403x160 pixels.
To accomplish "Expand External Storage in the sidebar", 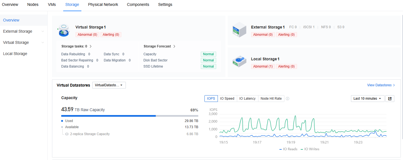I will click(x=43, y=31).
